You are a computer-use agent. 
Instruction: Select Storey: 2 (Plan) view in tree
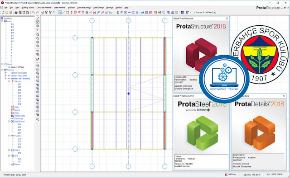(17, 67)
